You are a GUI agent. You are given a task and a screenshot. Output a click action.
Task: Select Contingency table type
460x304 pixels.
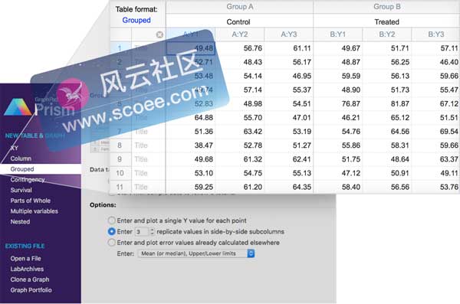tap(28, 180)
